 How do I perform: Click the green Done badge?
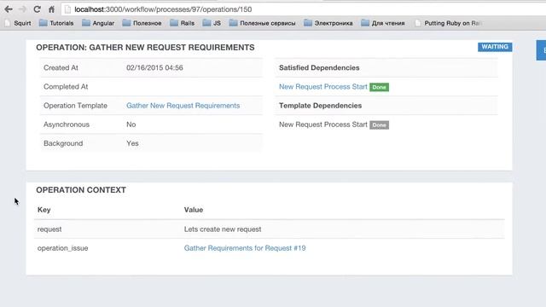coord(379,87)
